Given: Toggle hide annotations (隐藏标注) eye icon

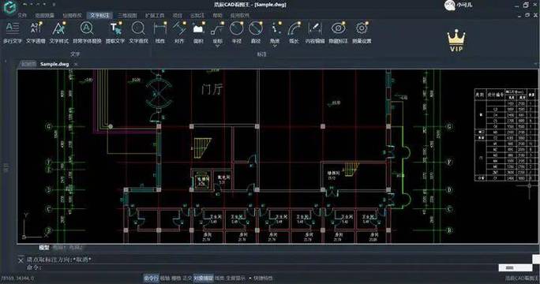Looking at the screenshot, I should pos(338,32).
